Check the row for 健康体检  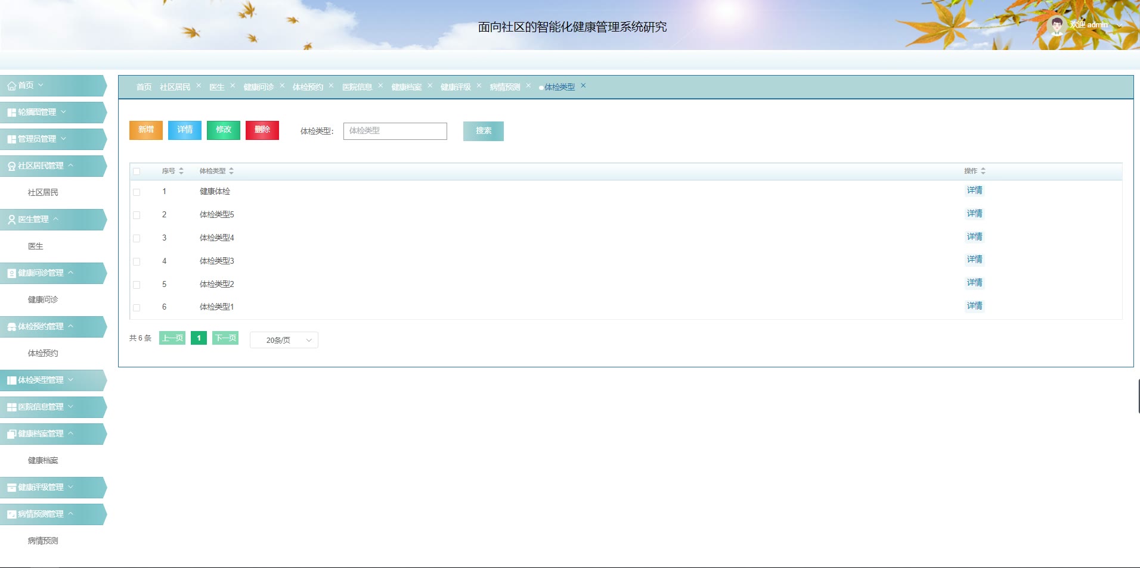[x=137, y=192]
